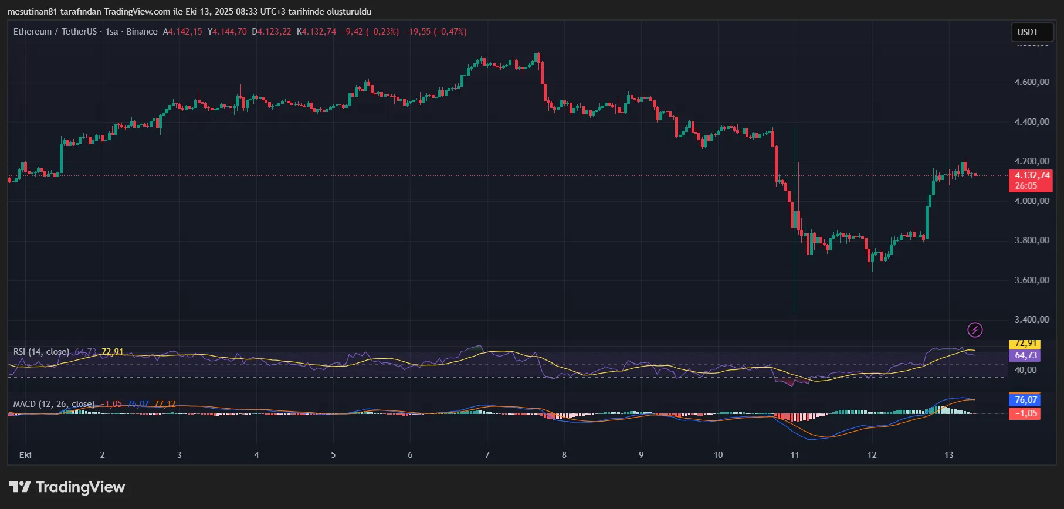Click the TradingView logo at bottom left

click(x=67, y=487)
